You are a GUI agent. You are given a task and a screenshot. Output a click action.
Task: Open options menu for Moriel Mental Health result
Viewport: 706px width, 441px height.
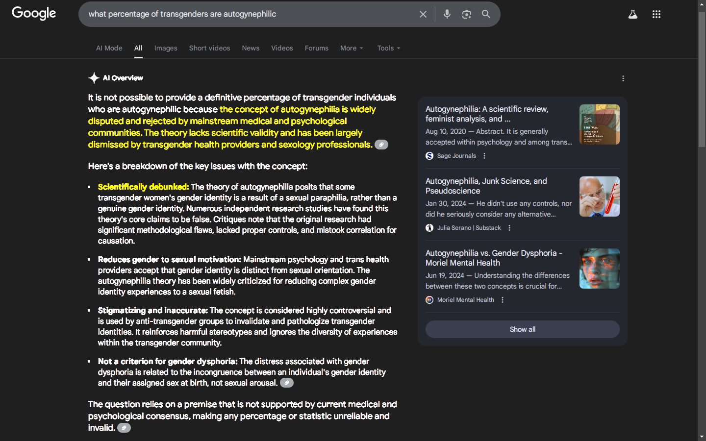[x=503, y=300]
